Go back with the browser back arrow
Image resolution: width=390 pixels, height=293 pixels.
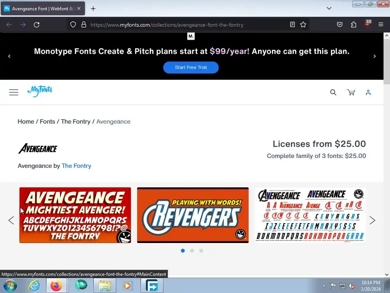point(9,25)
